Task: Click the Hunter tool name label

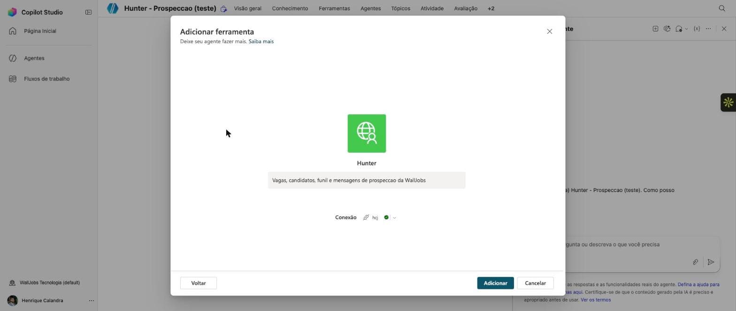Action: pos(367,163)
